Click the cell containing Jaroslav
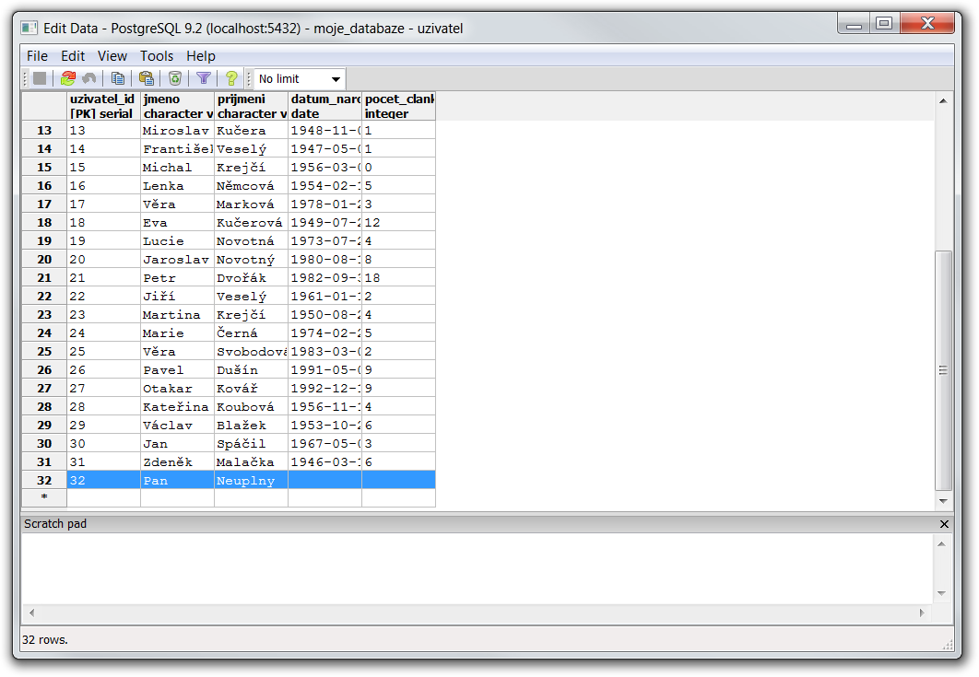This screenshot has height=677, width=979. point(177,259)
